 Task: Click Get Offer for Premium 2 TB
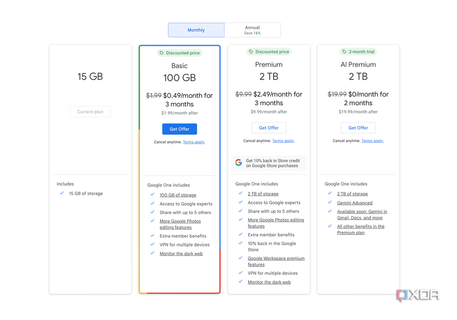pos(269,128)
